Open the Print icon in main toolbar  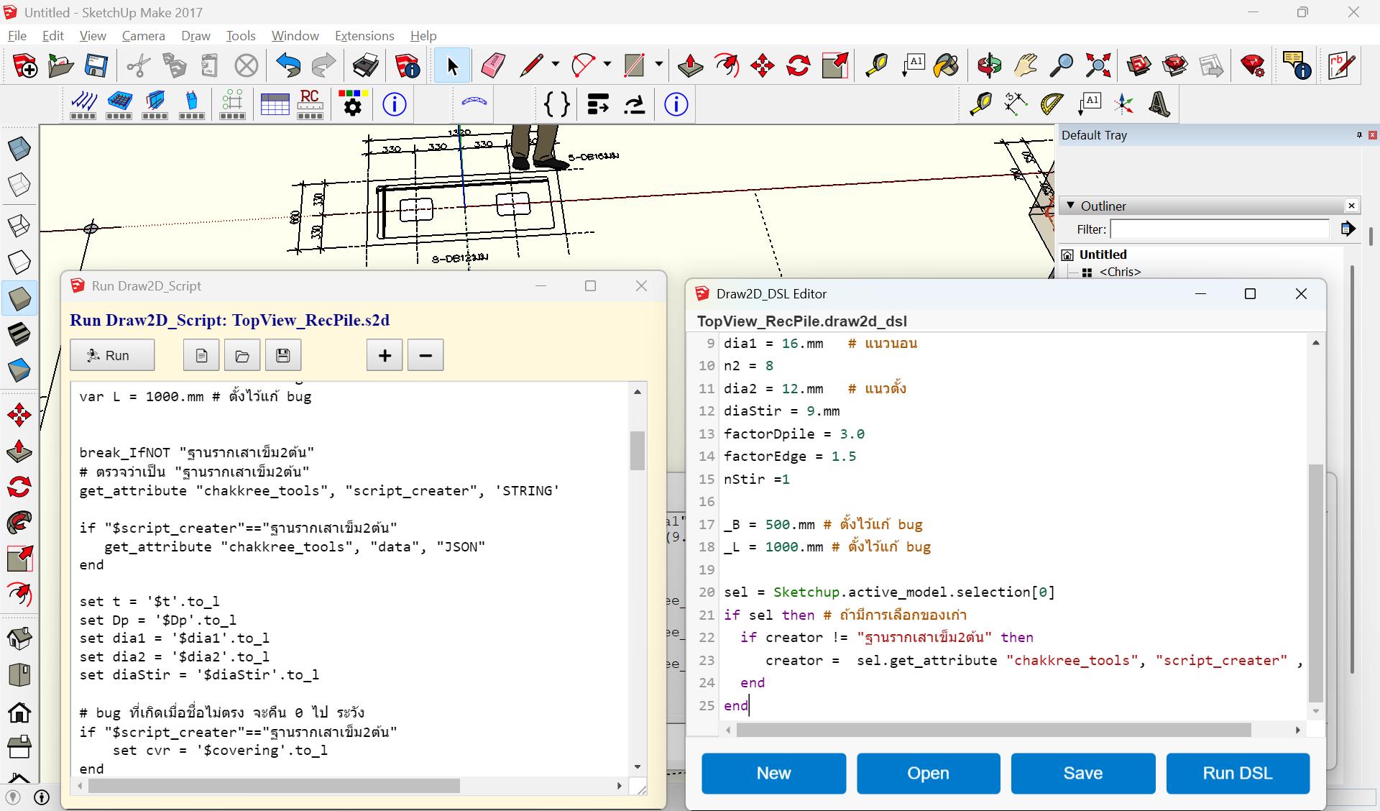[x=366, y=66]
